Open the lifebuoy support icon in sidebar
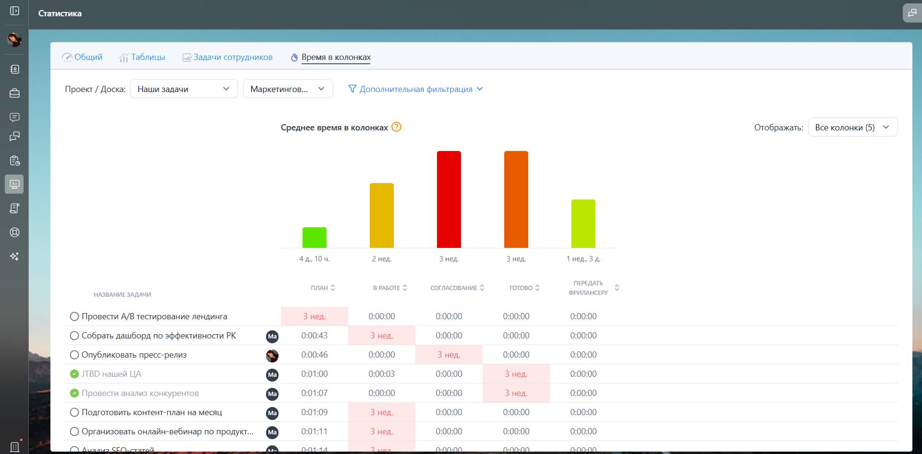Image resolution: width=922 pixels, height=454 pixels. (x=14, y=233)
